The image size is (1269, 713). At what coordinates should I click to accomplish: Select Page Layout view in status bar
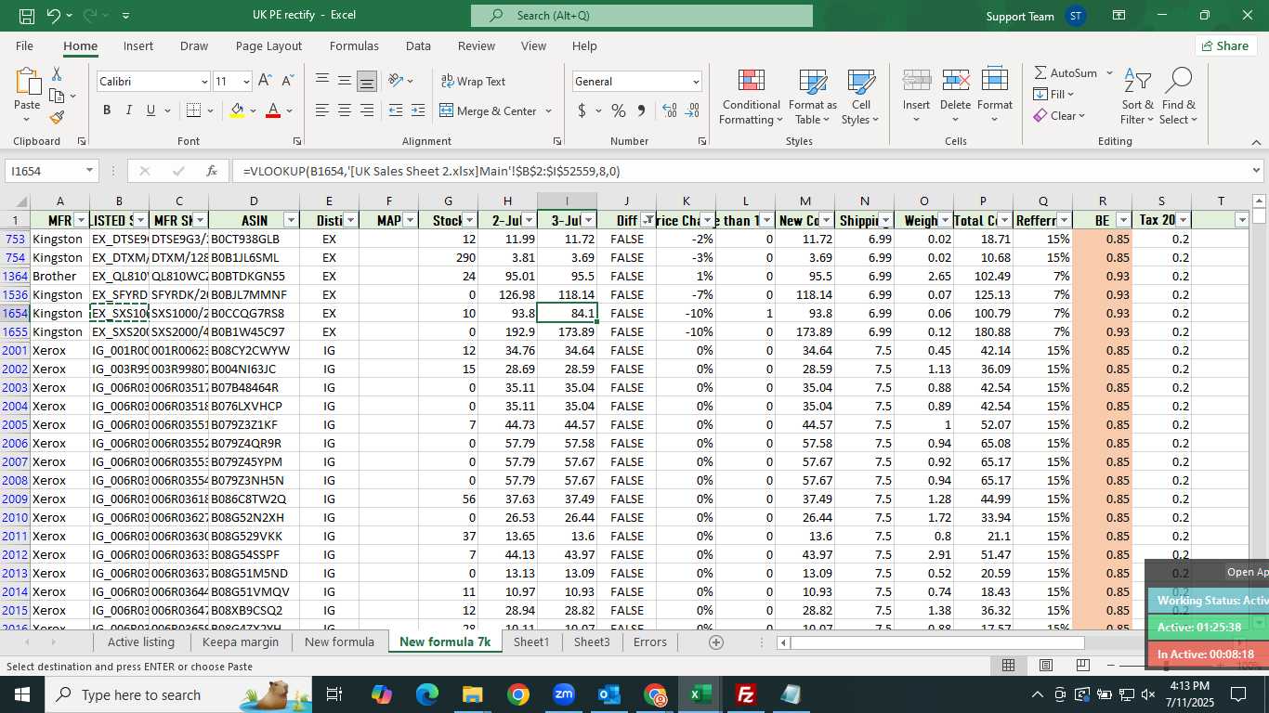coord(1045,666)
